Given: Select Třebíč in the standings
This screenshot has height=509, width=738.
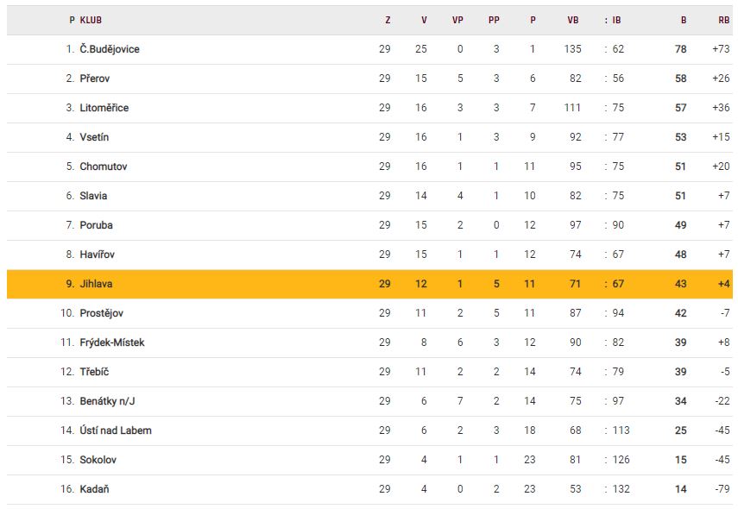Looking at the screenshot, I should click(x=95, y=372).
